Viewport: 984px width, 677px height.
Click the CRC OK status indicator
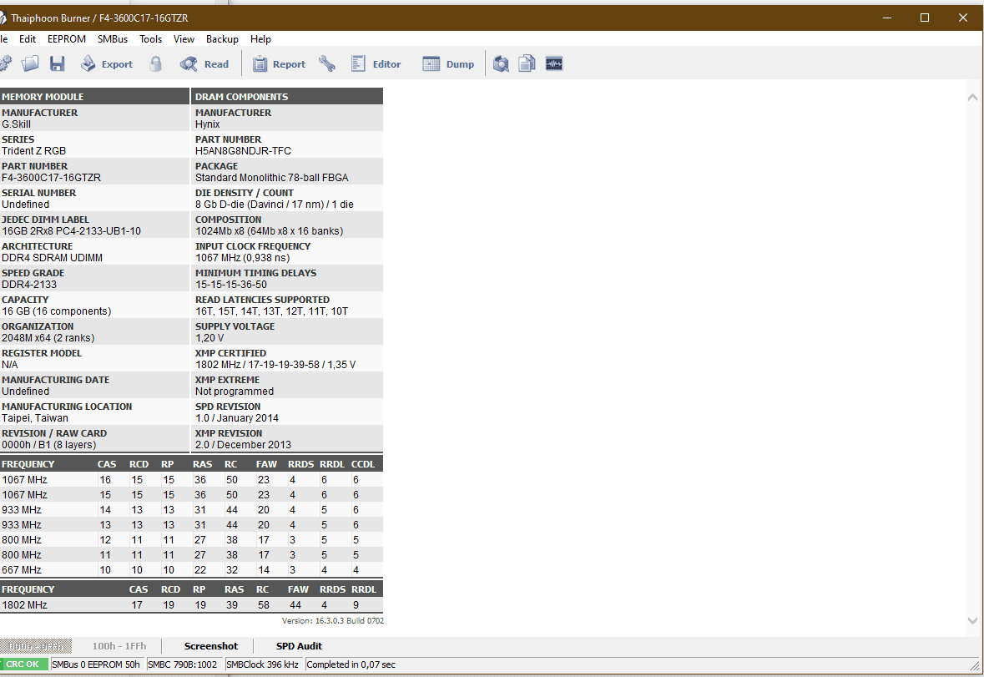click(23, 664)
